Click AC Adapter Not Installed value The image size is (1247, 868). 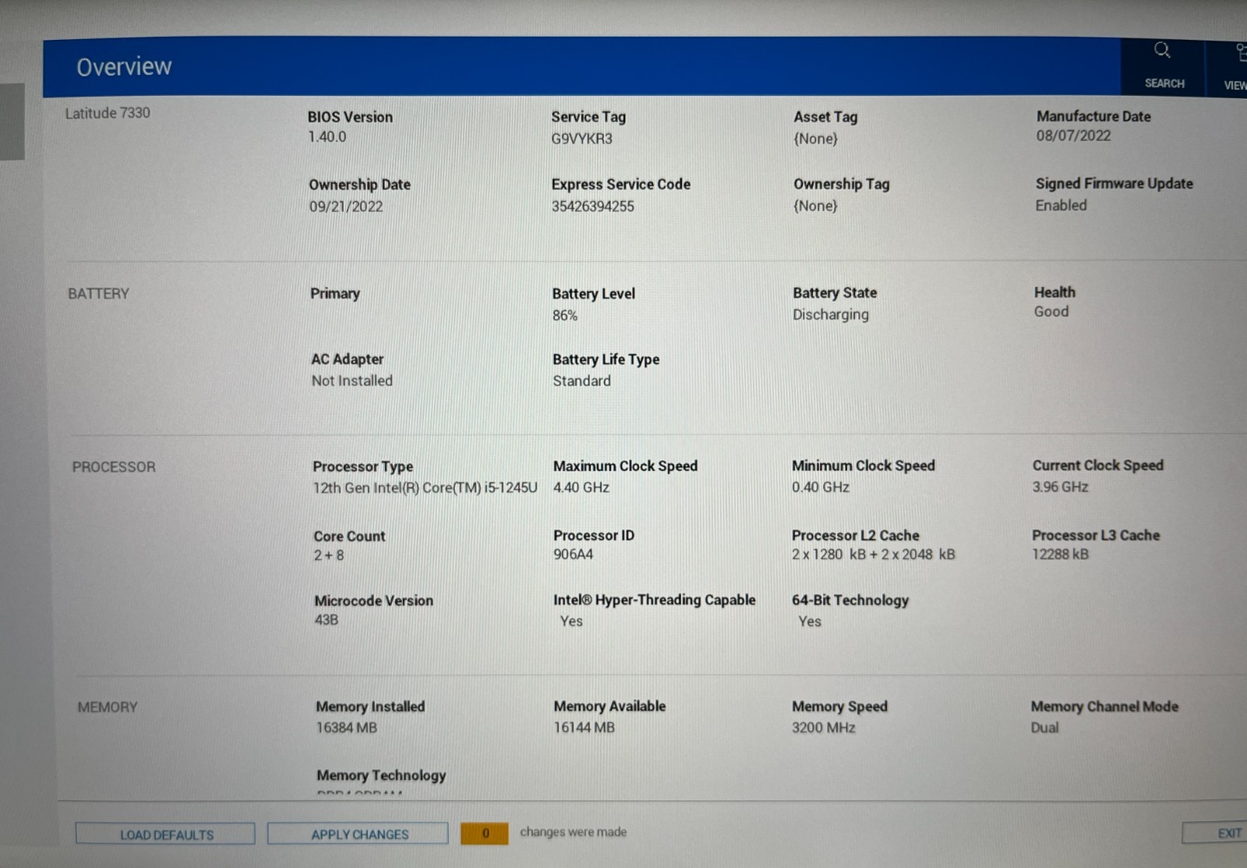pyautogui.click(x=351, y=381)
